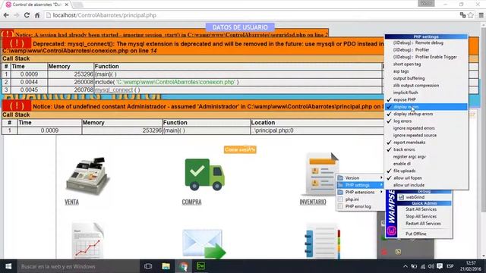Expand the Version submenu
The width and height of the screenshot is (486, 273).
[x=360, y=178]
